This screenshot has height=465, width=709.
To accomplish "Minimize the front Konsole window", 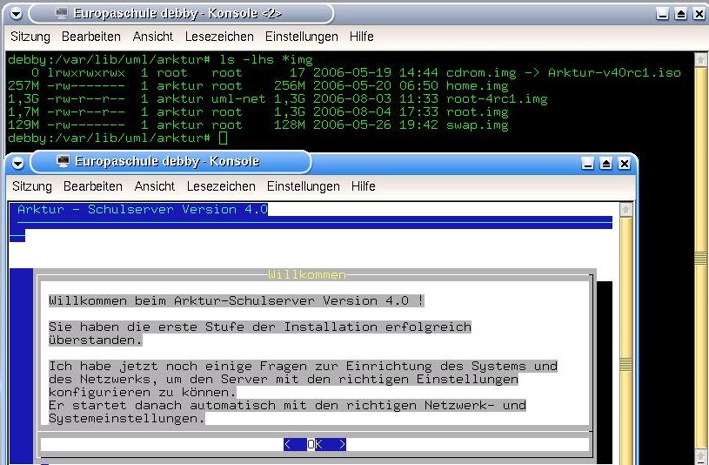I will point(587,164).
